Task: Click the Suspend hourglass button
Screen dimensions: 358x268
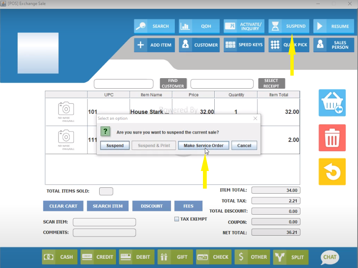Action: pyautogui.click(x=289, y=26)
